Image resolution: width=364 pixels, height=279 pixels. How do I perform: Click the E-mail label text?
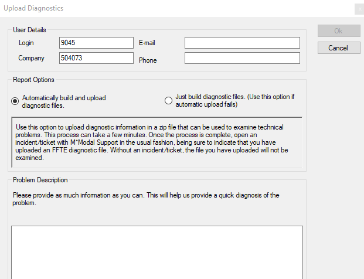click(147, 43)
